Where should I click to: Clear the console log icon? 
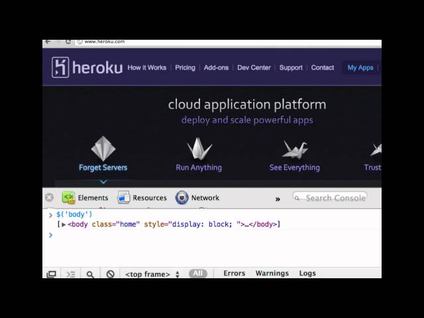[111, 274]
